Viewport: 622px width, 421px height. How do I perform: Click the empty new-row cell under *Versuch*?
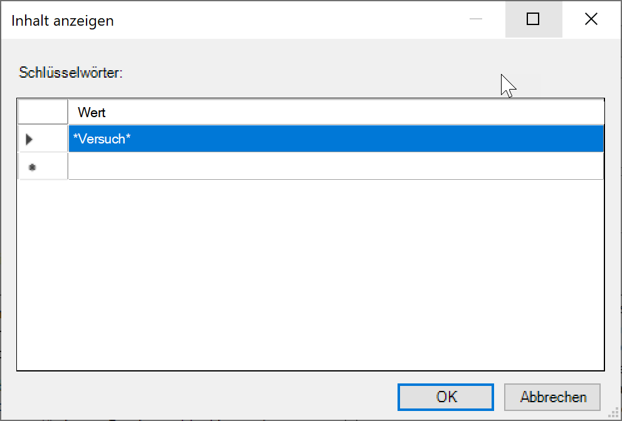[335, 166]
